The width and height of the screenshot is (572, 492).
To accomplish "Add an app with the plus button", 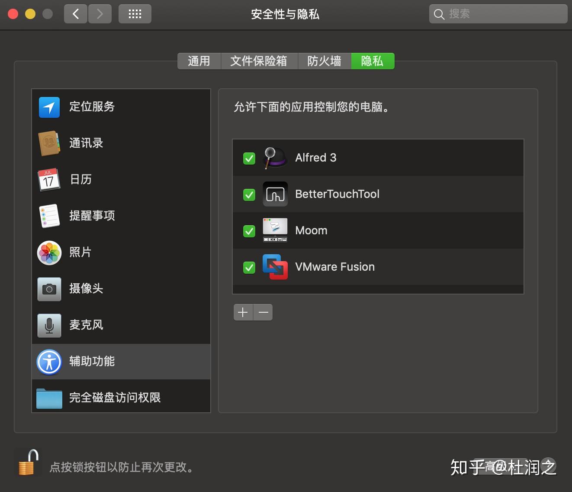I will [x=243, y=312].
